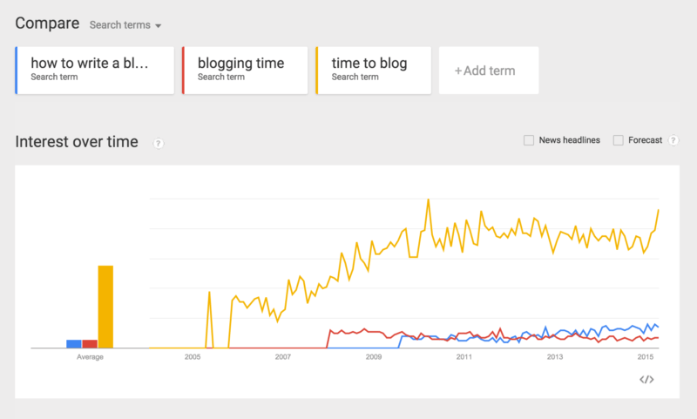Select the 'time to blog' term card

coord(374,71)
